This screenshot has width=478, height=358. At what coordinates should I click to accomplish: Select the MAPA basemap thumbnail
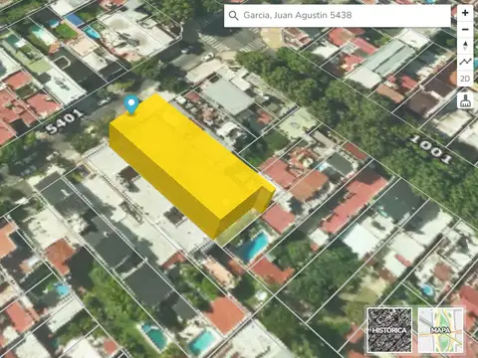coord(440,330)
